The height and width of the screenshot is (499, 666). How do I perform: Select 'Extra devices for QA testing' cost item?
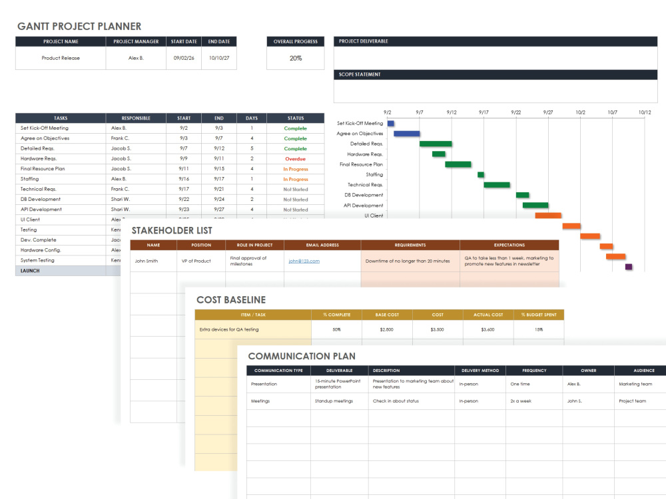(253, 329)
